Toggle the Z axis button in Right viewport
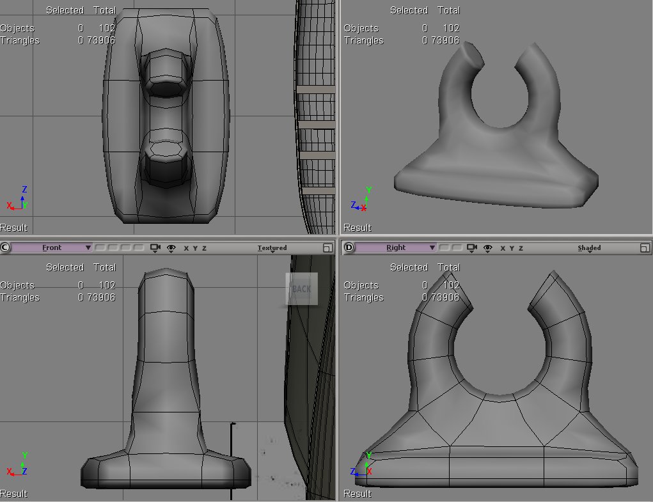The height and width of the screenshot is (502, 653). click(521, 248)
